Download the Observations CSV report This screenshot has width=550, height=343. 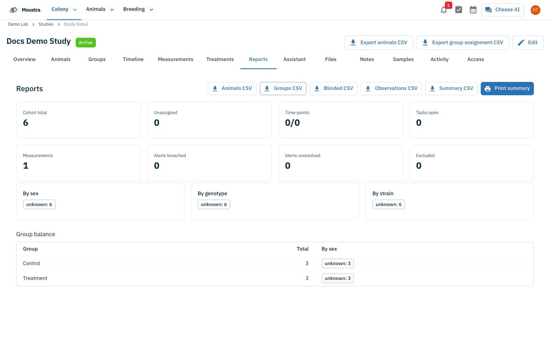tap(391, 88)
